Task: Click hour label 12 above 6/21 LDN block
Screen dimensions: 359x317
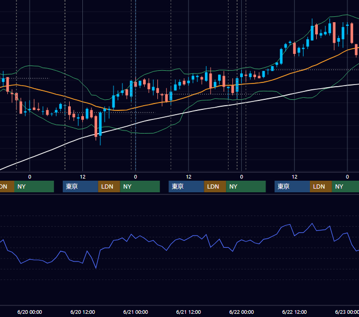Action: [x=188, y=177]
